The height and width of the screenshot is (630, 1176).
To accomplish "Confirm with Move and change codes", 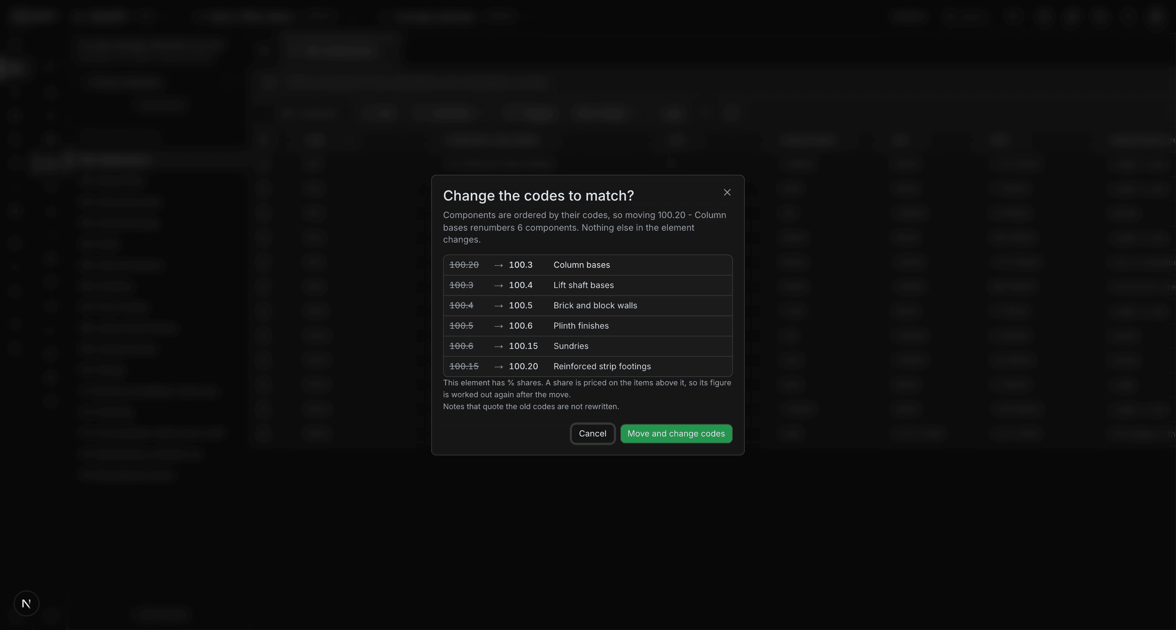I will click(676, 434).
